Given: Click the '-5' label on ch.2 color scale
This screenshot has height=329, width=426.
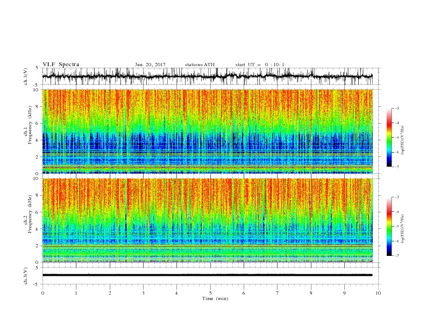Looking at the screenshot, I should point(397,226).
